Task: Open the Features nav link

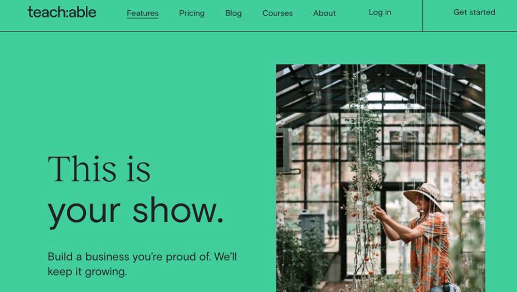Action: pos(143,13)
